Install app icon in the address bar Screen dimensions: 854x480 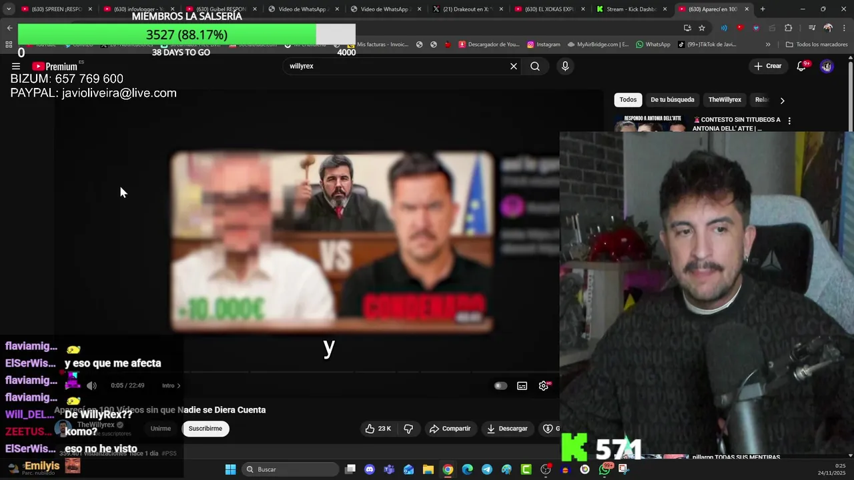pyautogui.click(x=687, y=28)
